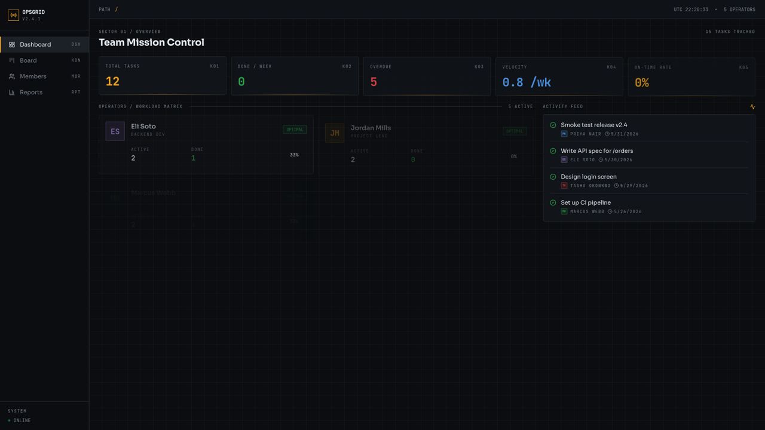Click Marcus Webb's avatar badge in the feed

point(564,211)
